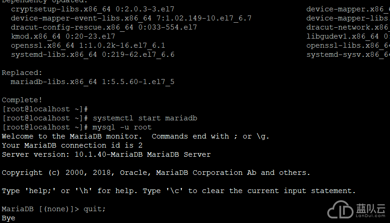Click the device-mapper-event-libs package entry
390x223 pixels.
tap(131, 18)
